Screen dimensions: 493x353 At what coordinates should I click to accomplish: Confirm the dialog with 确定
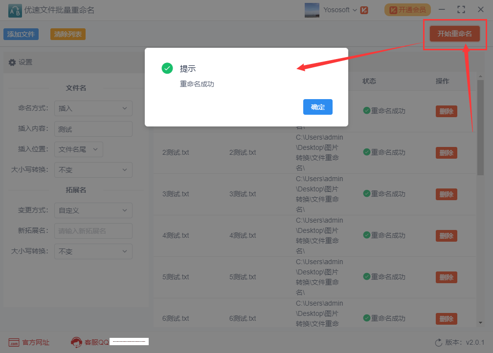coord(317,107)
